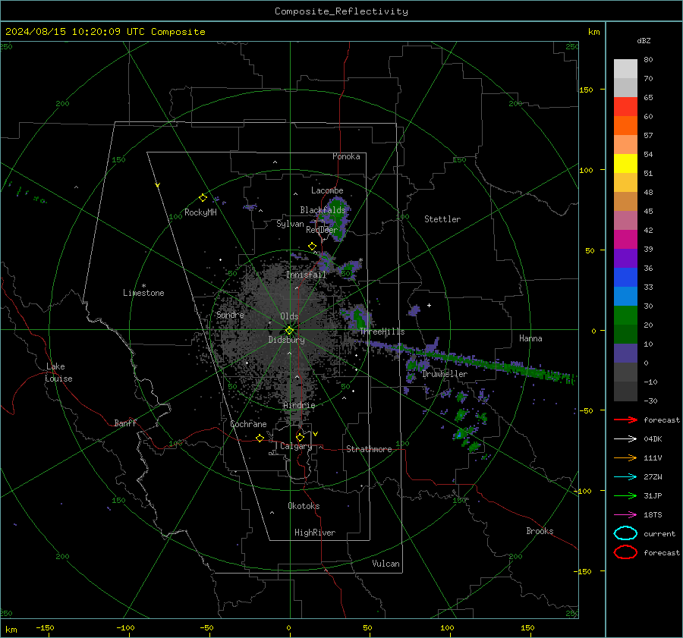Click the Calgary map label
Viewport: 683px width, 638px height.
296,446
